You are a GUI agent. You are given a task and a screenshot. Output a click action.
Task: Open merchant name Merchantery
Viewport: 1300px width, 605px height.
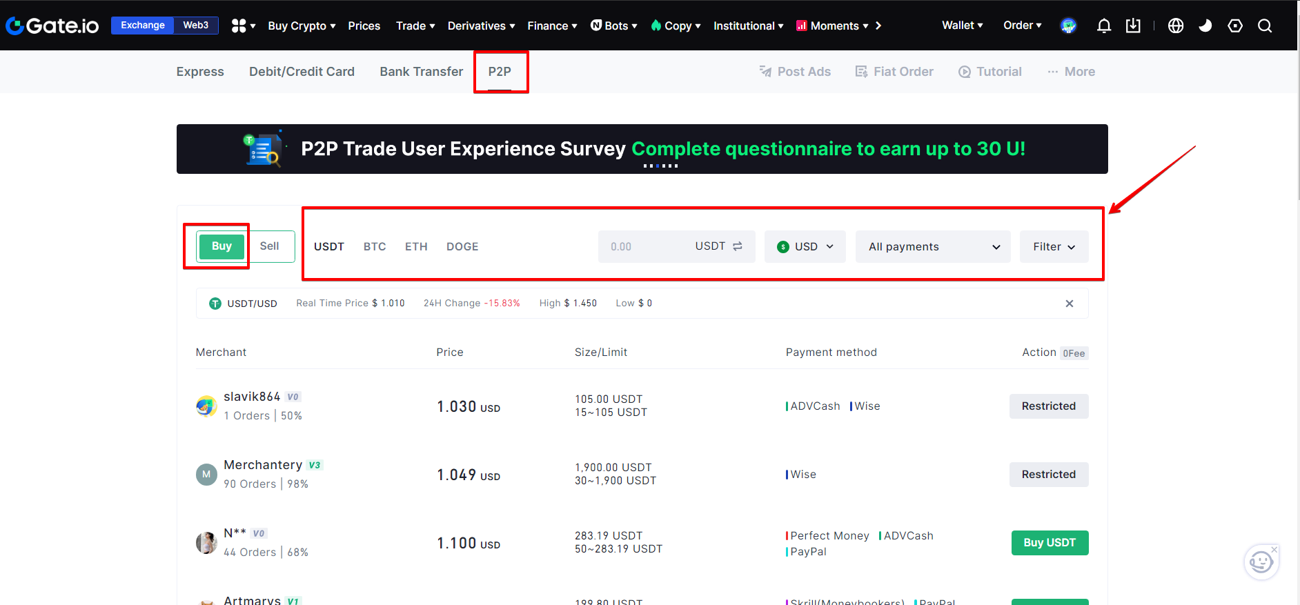pyautogui.click(x=263, y=465)
